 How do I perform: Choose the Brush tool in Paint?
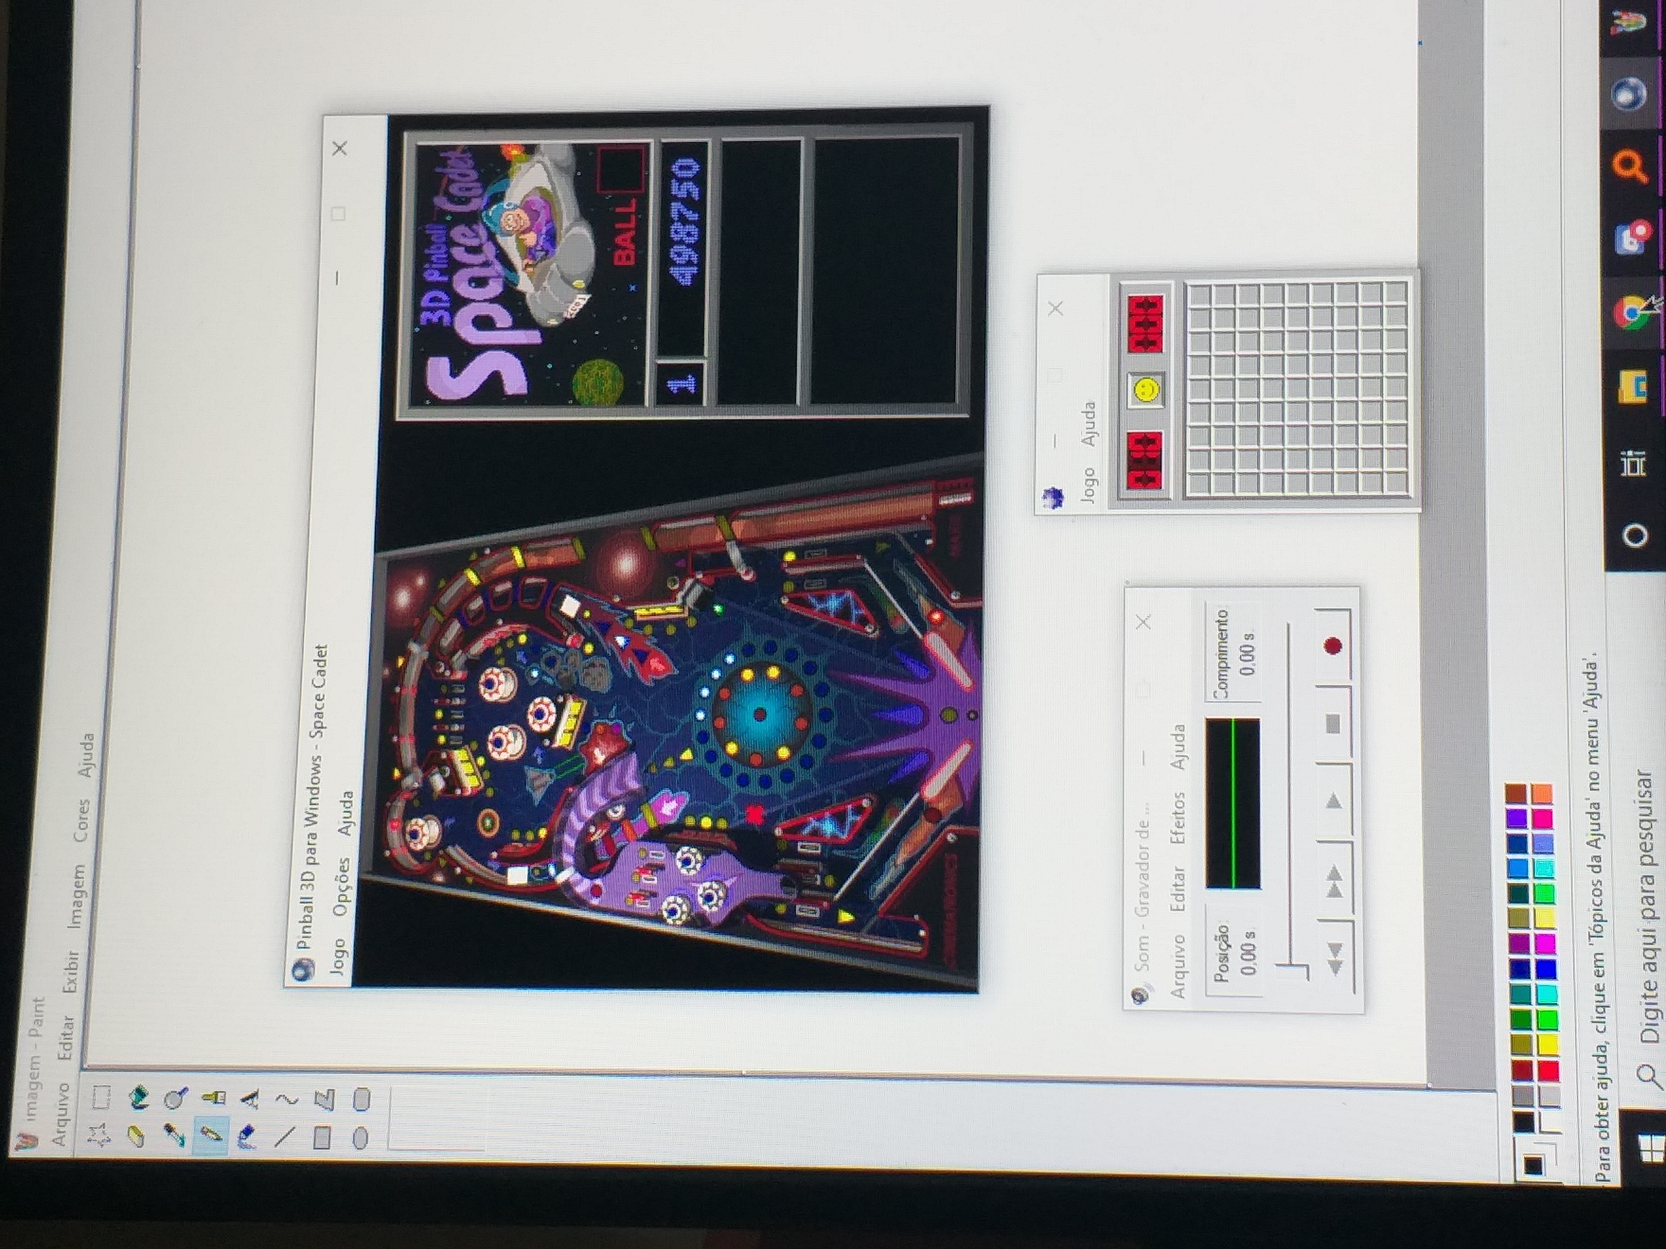214,1098
